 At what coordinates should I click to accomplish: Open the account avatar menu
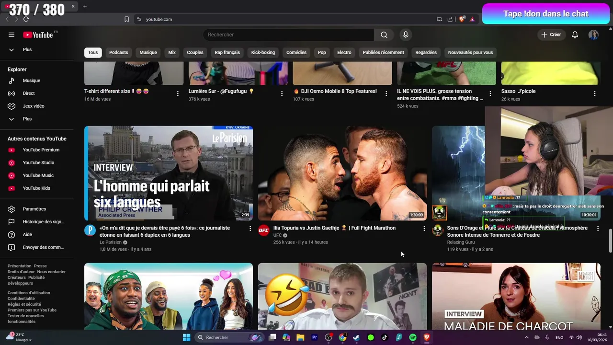pyautogui.click(x=593, y=34)
